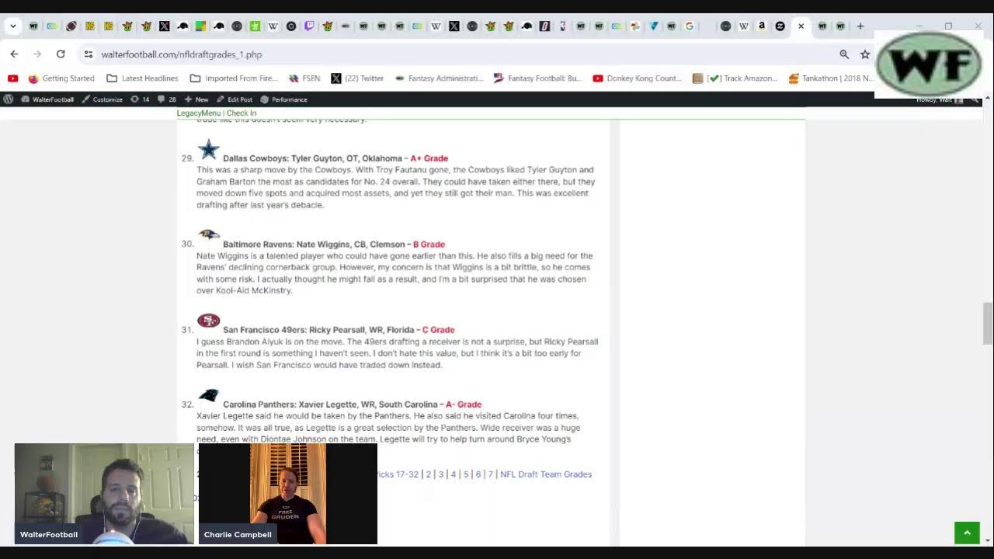Click the WalterFootball webcam video
The width and height of the screenshot is (994, 559).
pyautogui.click(x=103, y=493)
